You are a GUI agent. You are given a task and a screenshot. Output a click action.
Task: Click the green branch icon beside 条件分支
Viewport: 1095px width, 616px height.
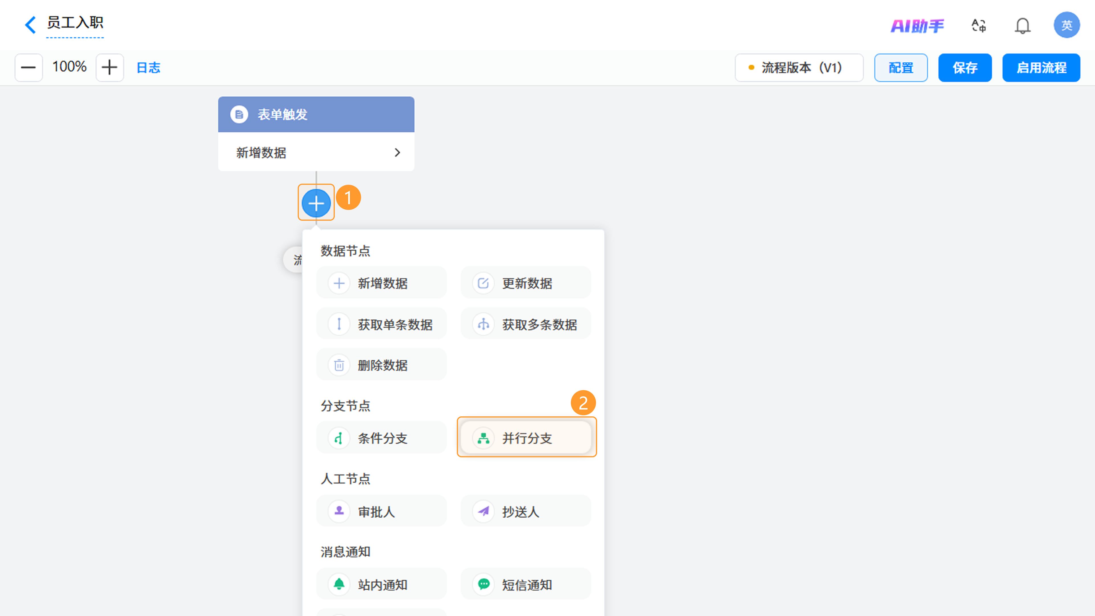coord(339,438)
